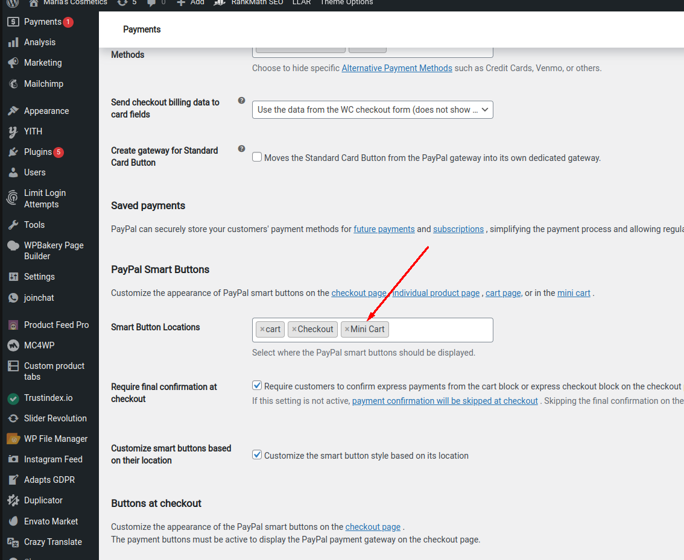
Task: Follow the future payments link
Action: pyautogui.click(x=384, y=229)
